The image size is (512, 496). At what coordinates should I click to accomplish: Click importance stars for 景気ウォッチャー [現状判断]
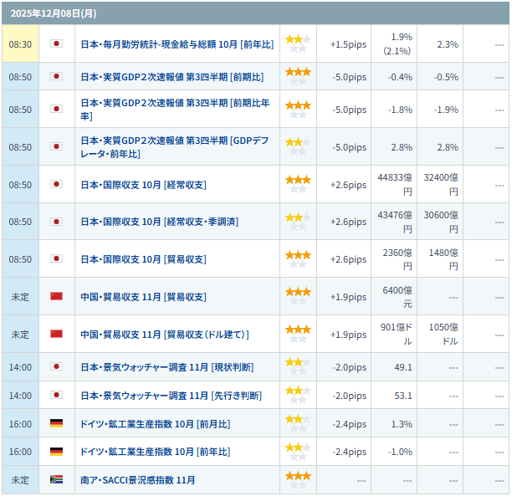pyautogui.click(x=298, y=366)
